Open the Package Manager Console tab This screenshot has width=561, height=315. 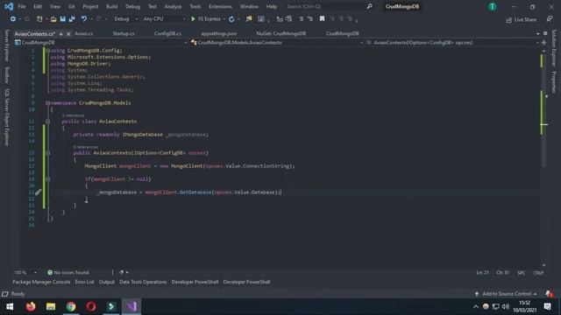click(x=41, y=282)
